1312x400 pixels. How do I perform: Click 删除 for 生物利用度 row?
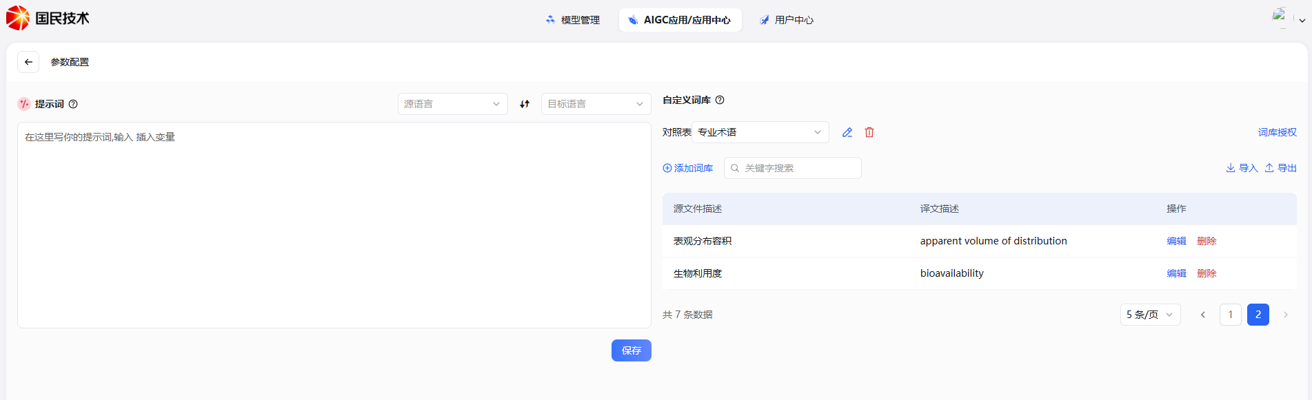tap(1207, 273)
